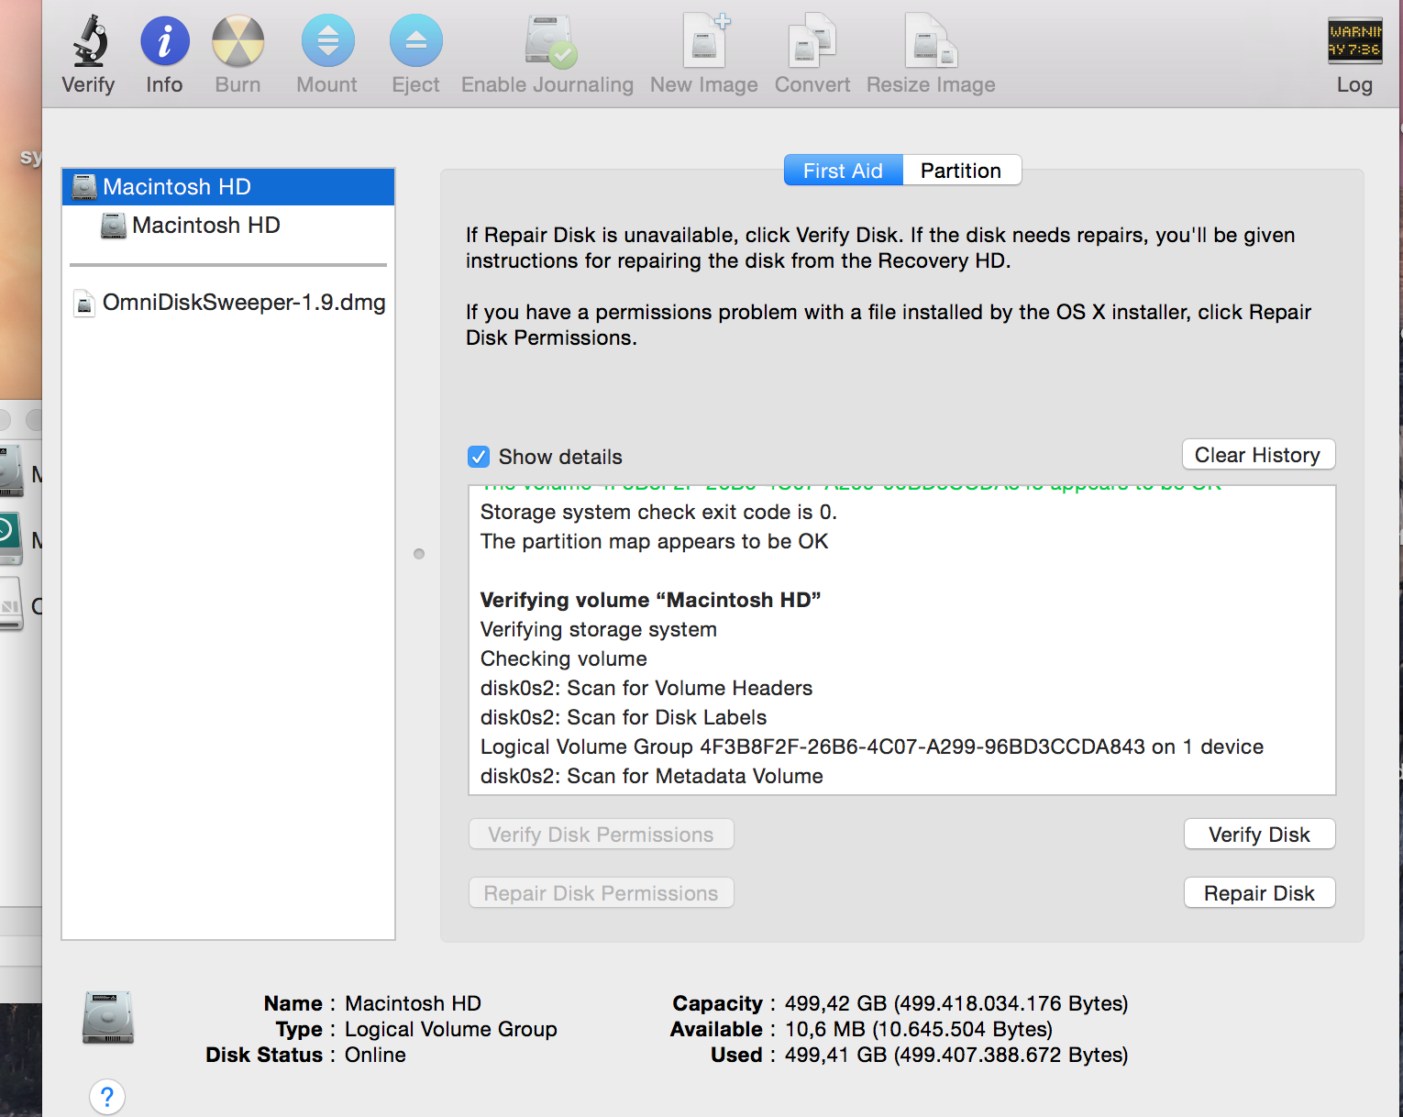1403x1117 pixels.
Task: Open the Log viewer icon
Action: click(1354, 40)
